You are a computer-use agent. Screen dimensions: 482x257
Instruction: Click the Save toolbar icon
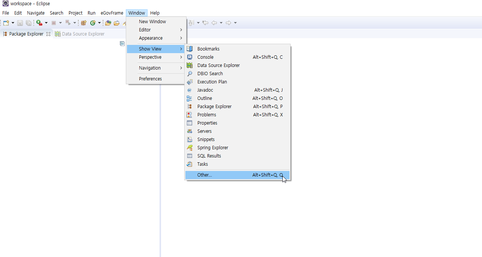tap(20, 23)
